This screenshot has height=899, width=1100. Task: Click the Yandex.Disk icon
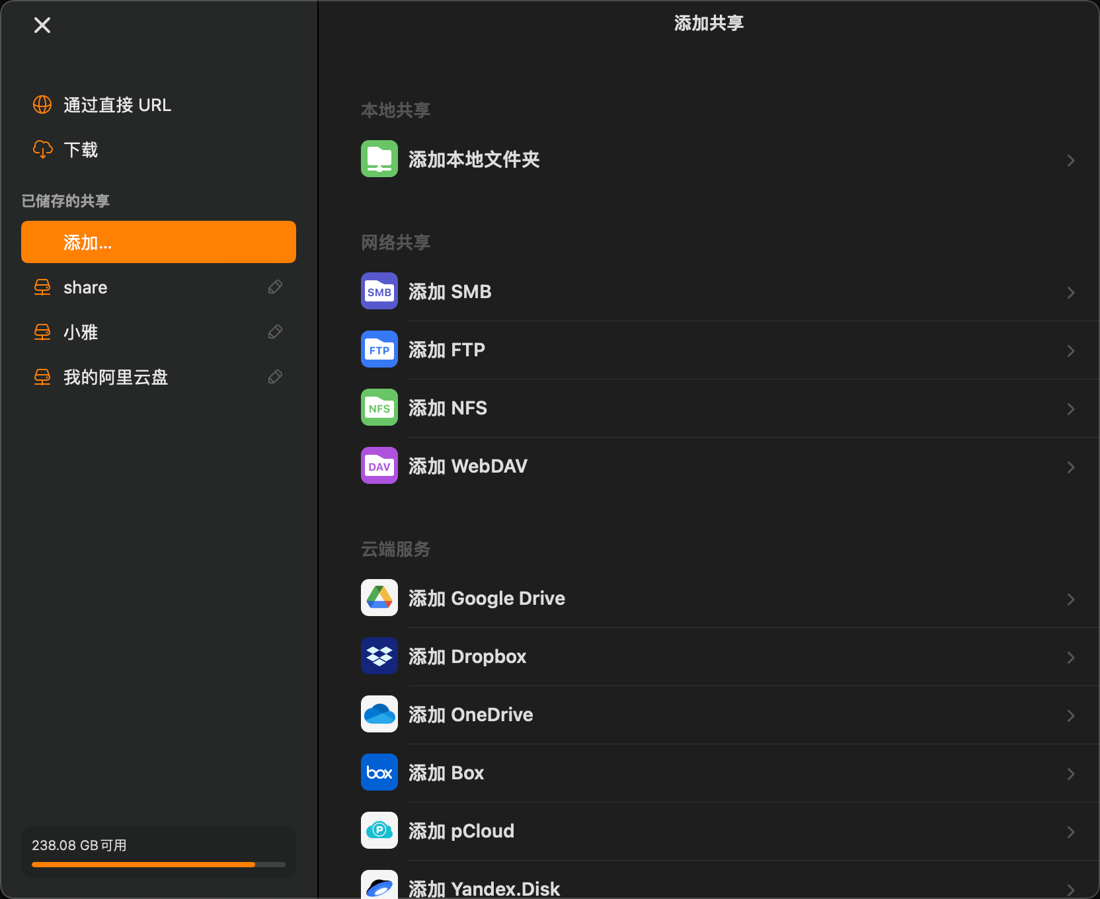click(x=379, y=884)
